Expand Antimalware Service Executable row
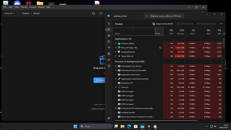231x130 pixels. tap(116, 70)
